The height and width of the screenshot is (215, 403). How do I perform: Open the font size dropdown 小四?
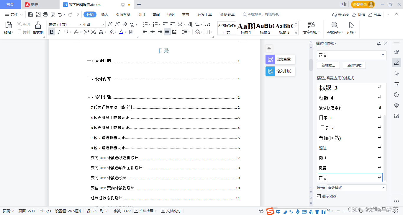point(104,24)
